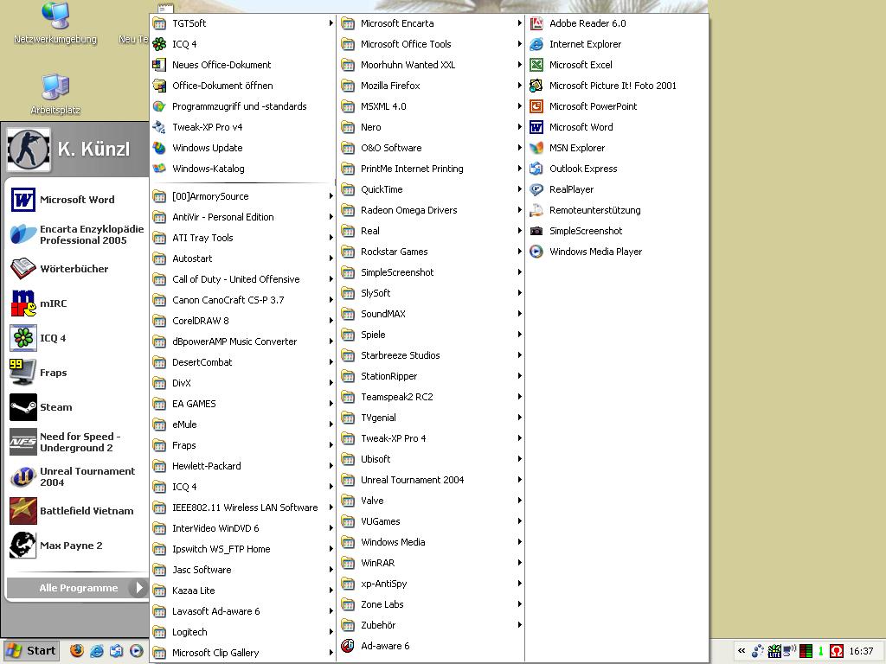Image resolution: width=886 pixels, height=664 pixels.
Task: Open the WinRAR menu folder
Action: [x=432, y=563]
